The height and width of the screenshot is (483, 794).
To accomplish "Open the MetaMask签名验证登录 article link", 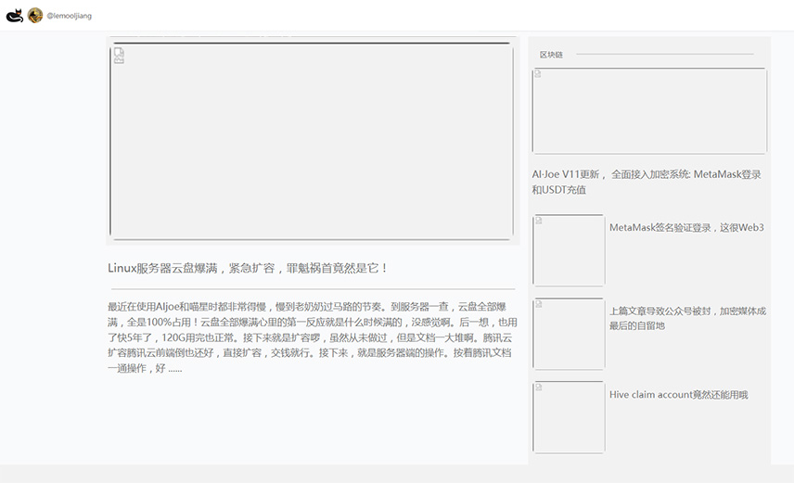I will tap(686, 227).
